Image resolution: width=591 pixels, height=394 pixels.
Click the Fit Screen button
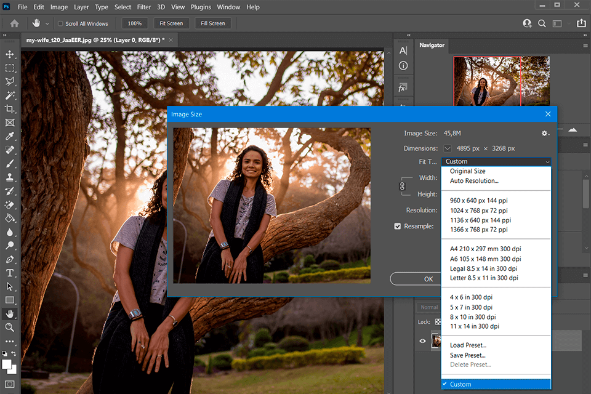pyautogui.click(x=171, y=23)
